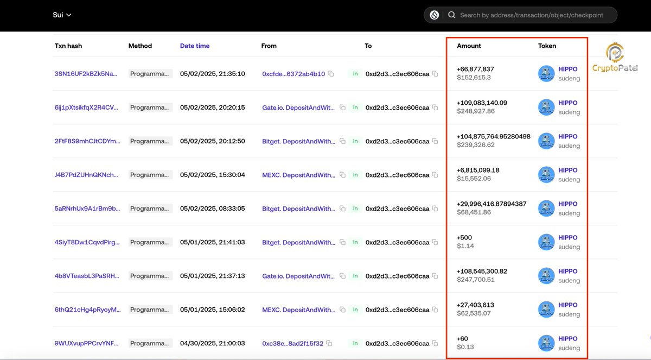
Task: Click HIPPO token icon for +109,083,140.09
Action: coord(546,108)
